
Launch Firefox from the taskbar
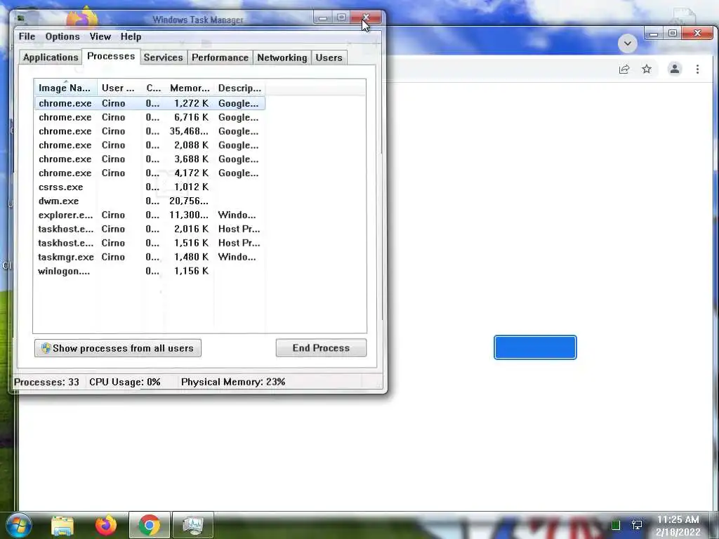pyautogui.click(x=106, y=526)
